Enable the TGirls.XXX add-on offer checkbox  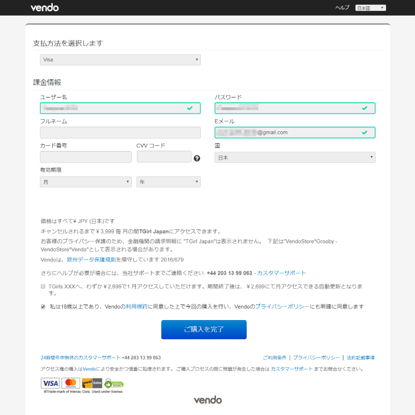(x=43, y=286)
